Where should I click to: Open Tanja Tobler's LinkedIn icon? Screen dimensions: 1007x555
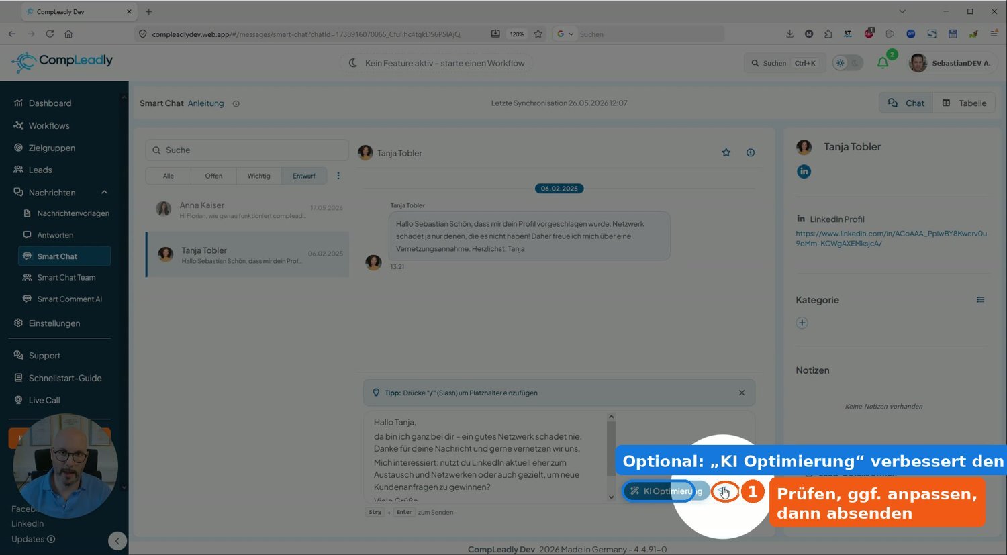(804, 172)
